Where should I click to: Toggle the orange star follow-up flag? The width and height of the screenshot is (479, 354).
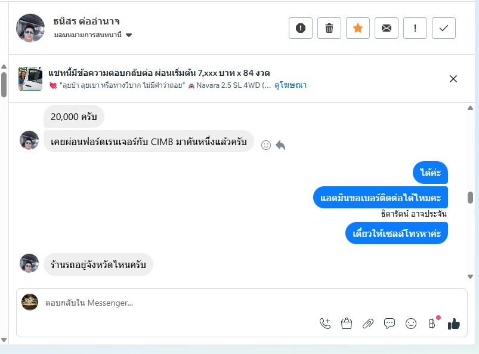click(x=358, y=28)
